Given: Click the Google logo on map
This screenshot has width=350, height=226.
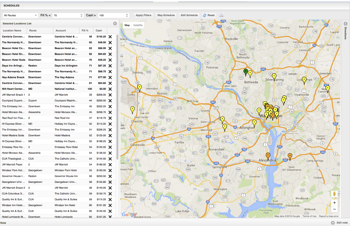Looking at the screenshot, I should [x=129, y=215].
